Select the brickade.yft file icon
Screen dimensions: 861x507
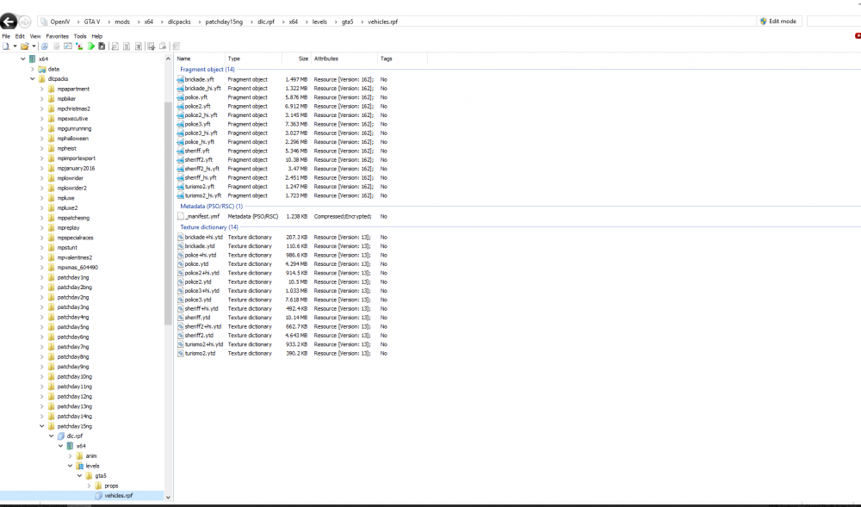[x=180, y=79]
